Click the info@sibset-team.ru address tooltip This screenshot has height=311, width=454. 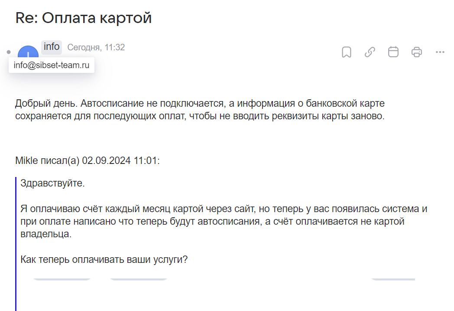[52, 66]
